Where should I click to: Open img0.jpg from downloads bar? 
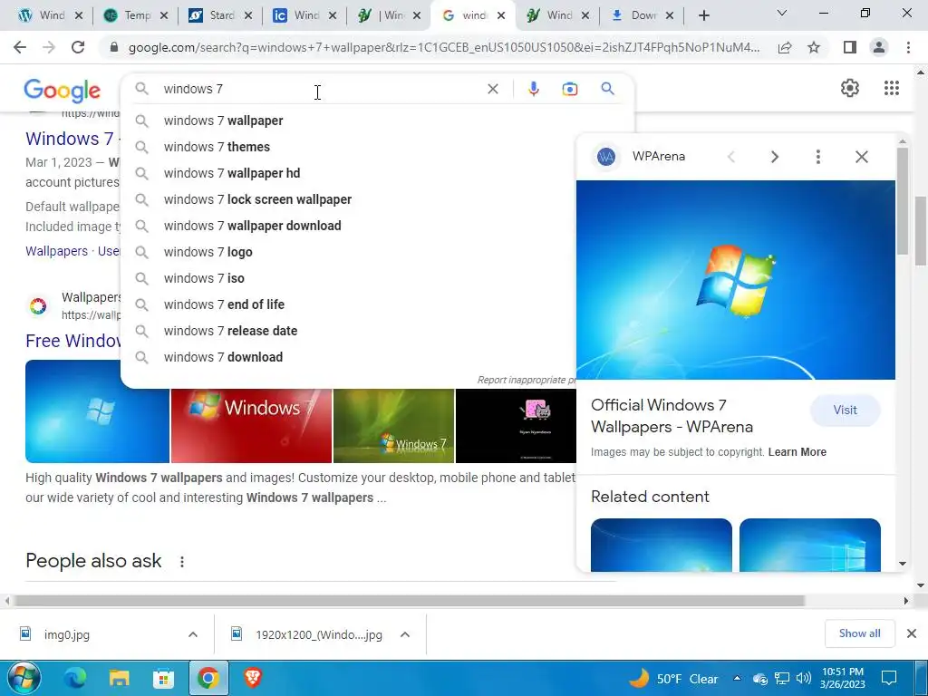[67, 634]
